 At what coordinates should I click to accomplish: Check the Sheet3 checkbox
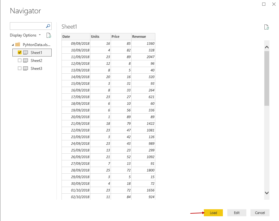tap(20, 69)
